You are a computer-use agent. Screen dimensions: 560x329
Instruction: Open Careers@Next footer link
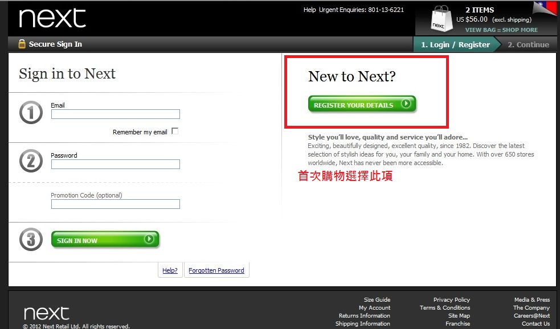532,315
